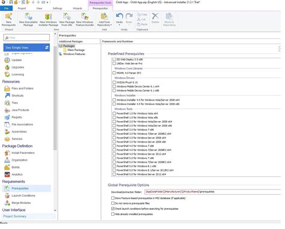This screenshot has height=229, width=285.
Task: Collapse the left navigation pane with the top arrow
Action: (x=55, y=34)
